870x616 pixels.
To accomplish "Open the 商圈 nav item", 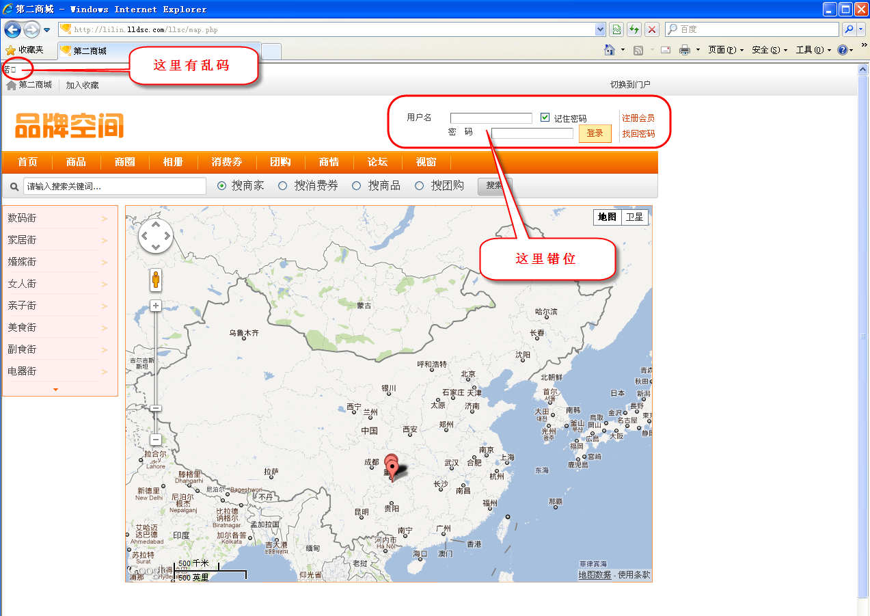I will tap(124, 162).
